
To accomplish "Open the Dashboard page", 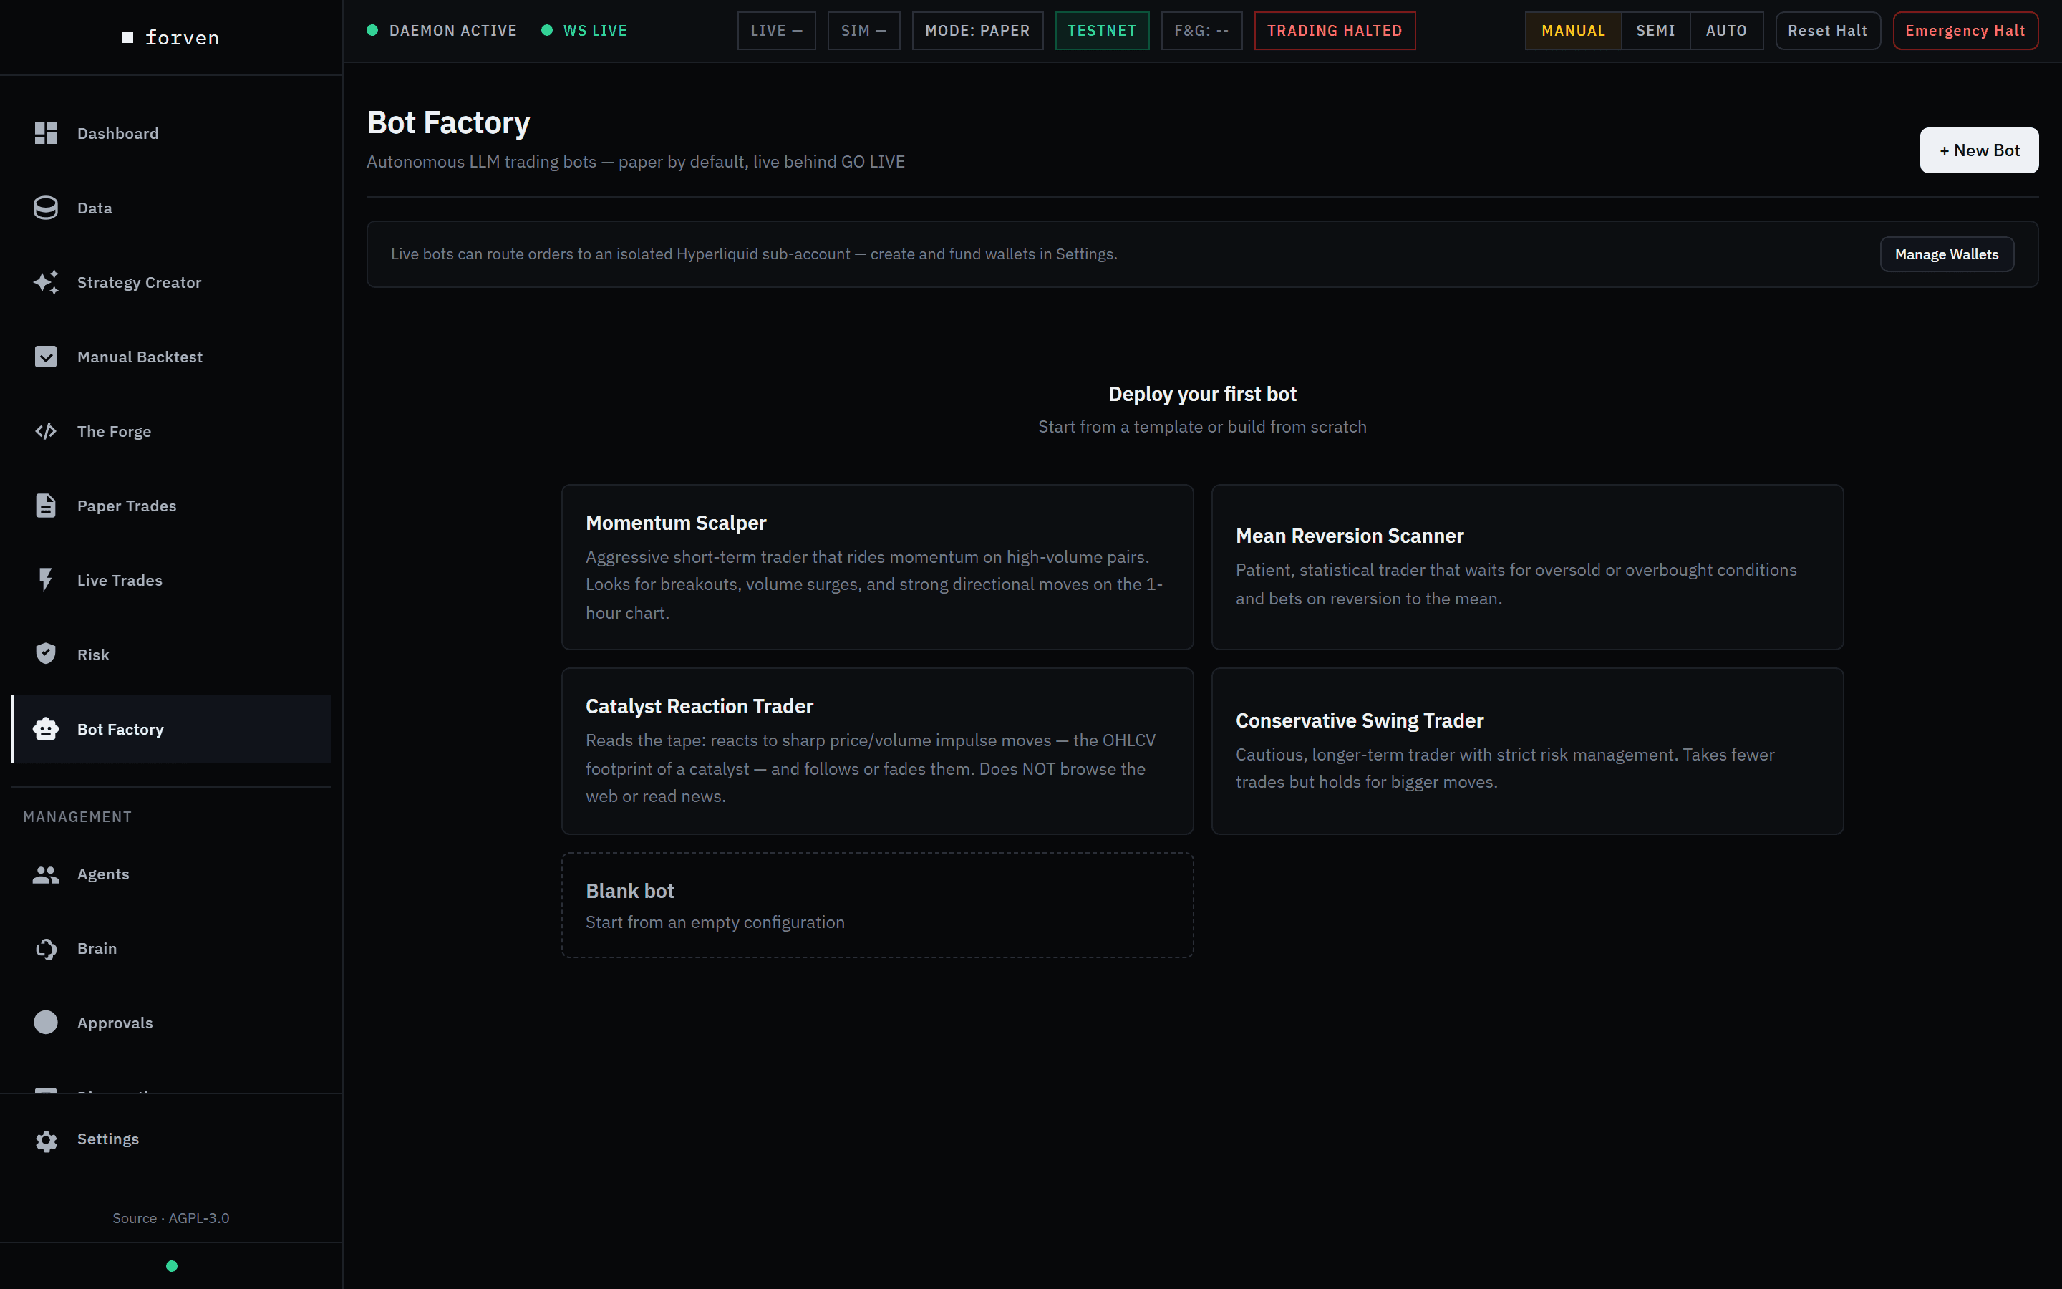I will [x=171, y=133].
